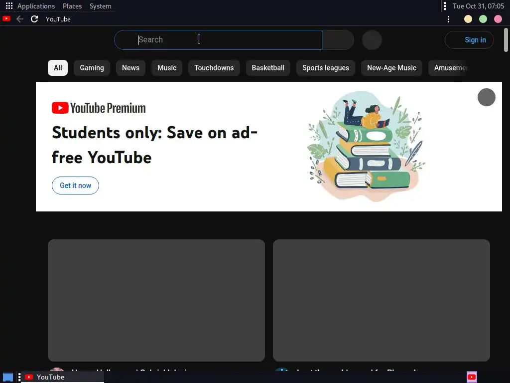
Task: Open the System menu
Action: point(100,6)
